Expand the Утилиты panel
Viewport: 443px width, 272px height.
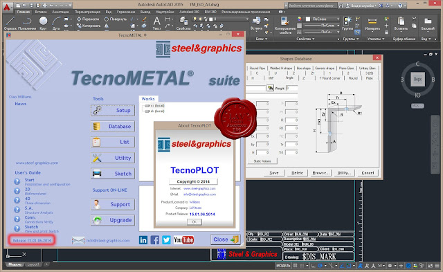(375, 39)
